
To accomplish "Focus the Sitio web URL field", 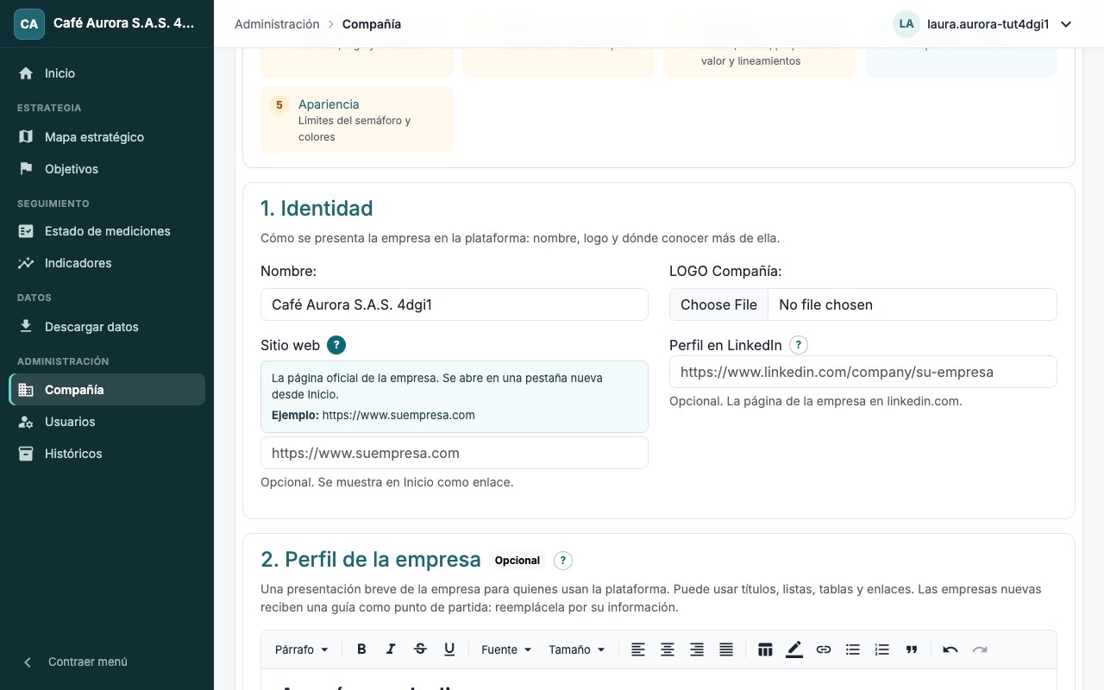I will coord(455,453).
